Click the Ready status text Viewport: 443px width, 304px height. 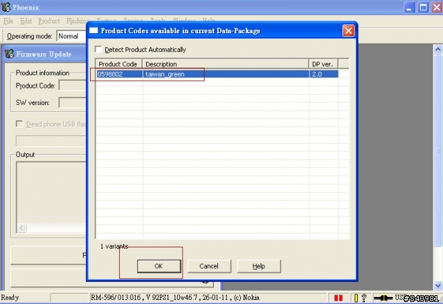pos(10,298)
